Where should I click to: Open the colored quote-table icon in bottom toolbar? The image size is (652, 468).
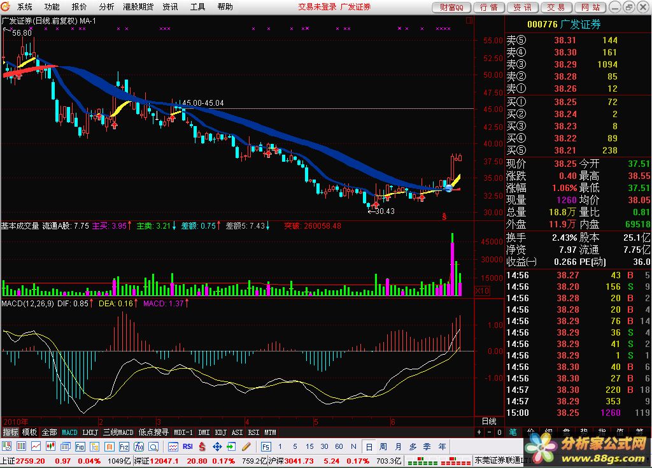21,447
